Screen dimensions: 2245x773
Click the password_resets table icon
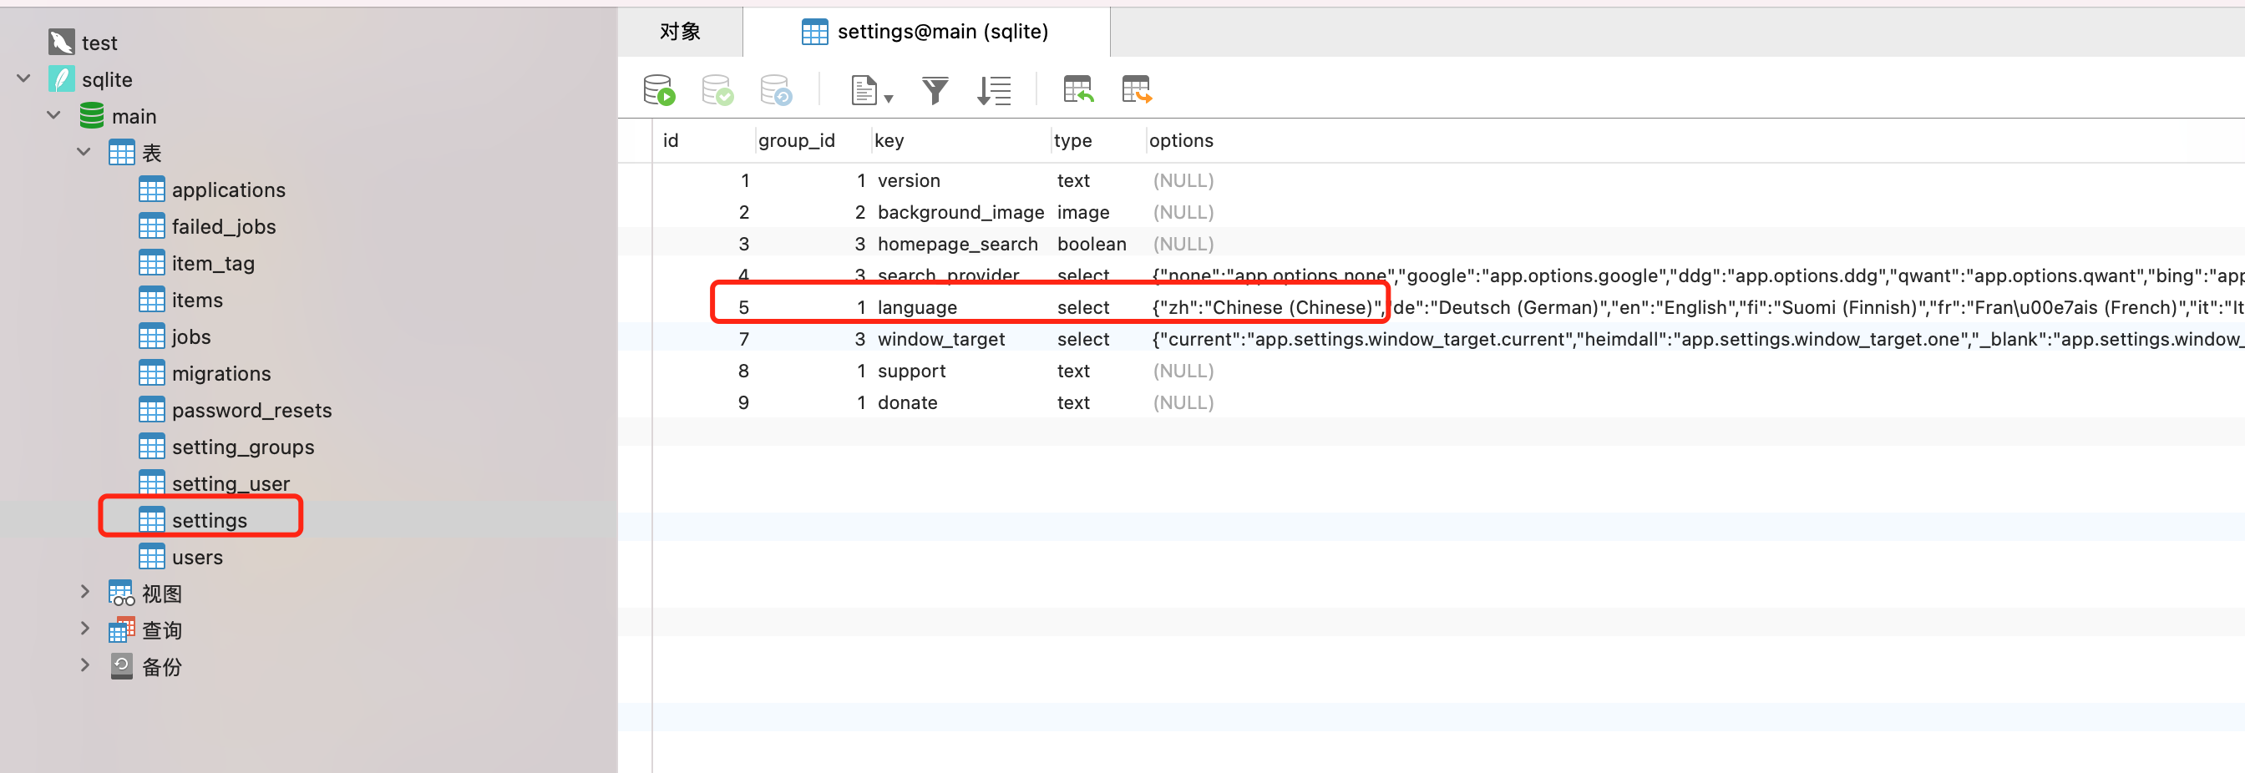click(x=152, y=410)
